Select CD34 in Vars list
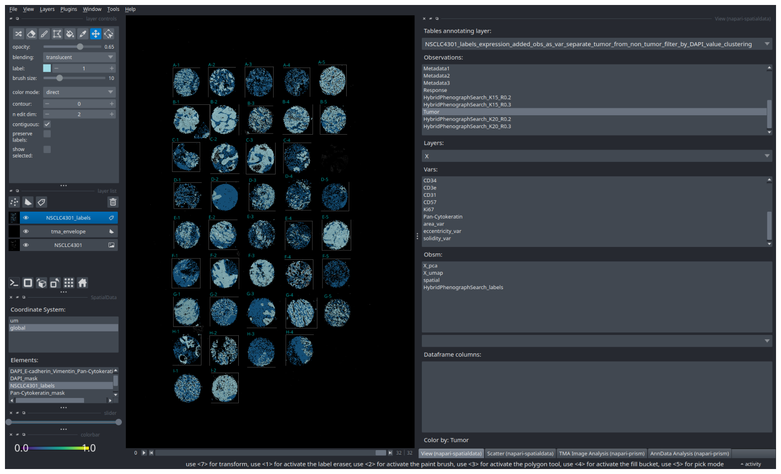The image size is (781, 474). (x=594, y=181)
